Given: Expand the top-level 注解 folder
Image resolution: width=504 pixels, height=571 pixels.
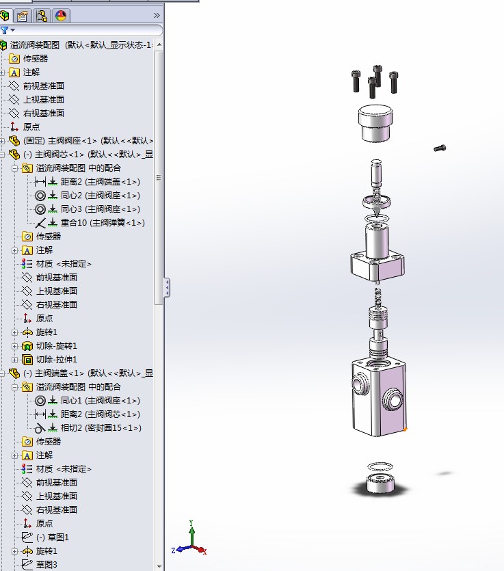Looking at the screenshot, I should click(x=2, y=72).
